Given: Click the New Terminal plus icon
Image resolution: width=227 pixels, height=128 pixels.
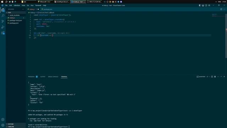Looking at the screenshot, I should (x=207, y=77).
